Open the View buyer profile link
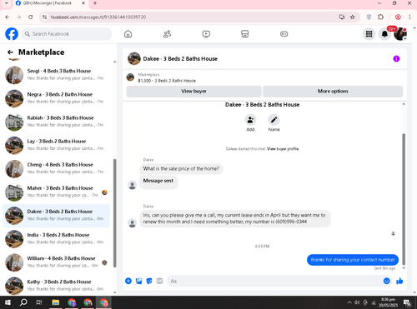 [x=283, y=149]
